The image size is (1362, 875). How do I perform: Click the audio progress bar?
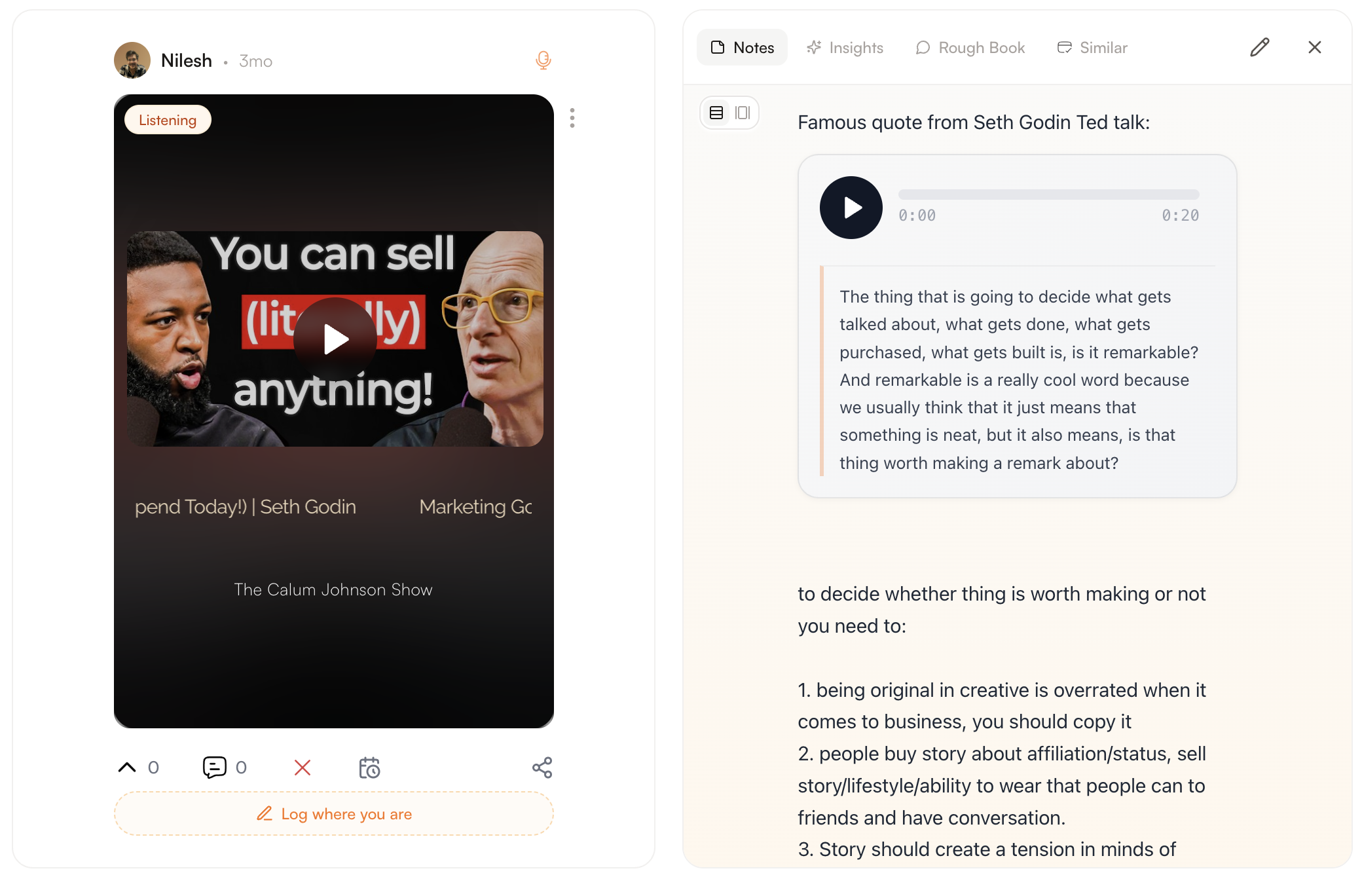click(1048, 195)
